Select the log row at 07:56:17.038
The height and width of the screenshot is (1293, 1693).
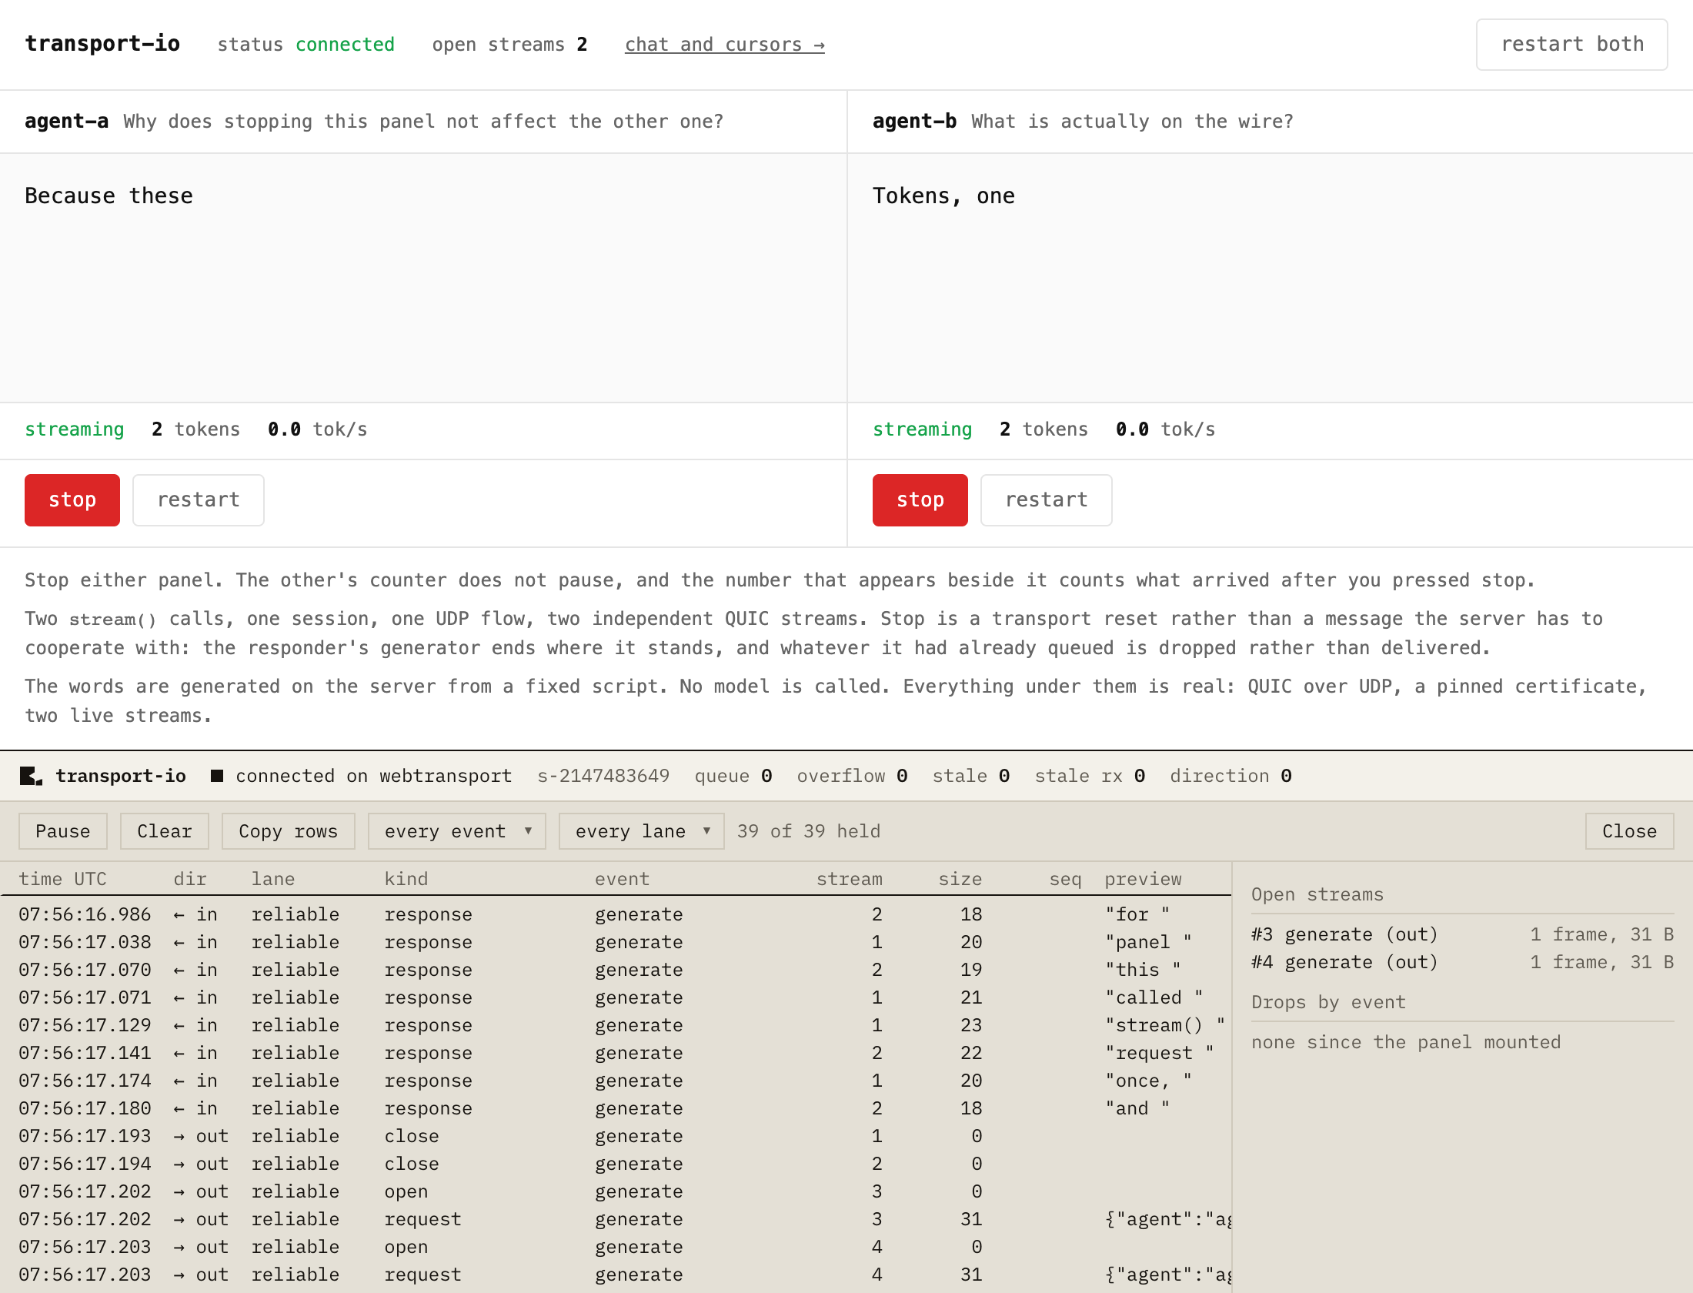(616, 942)
